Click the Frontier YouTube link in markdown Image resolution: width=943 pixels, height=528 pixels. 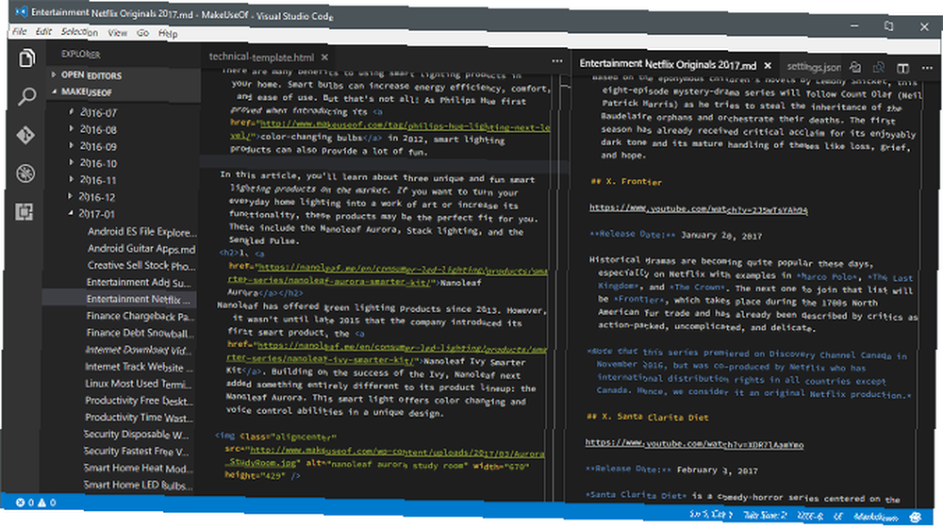[698, 208]
